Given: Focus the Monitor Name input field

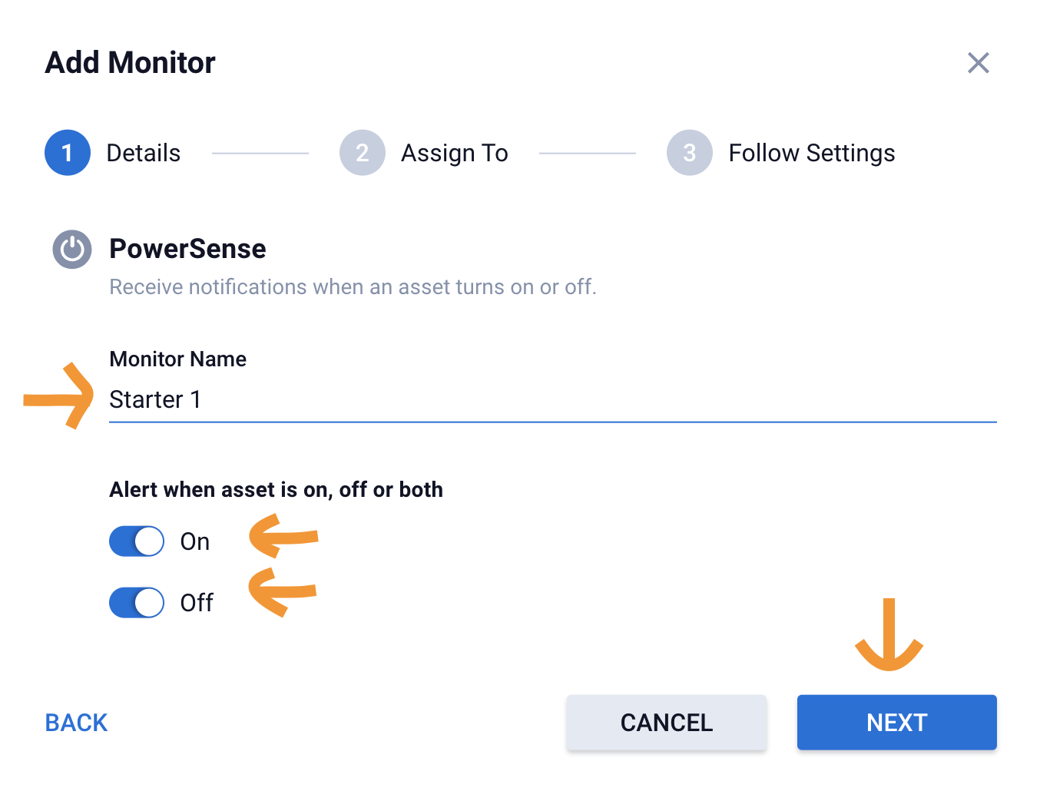Looking at the screenshot, I should coord(551,400).
